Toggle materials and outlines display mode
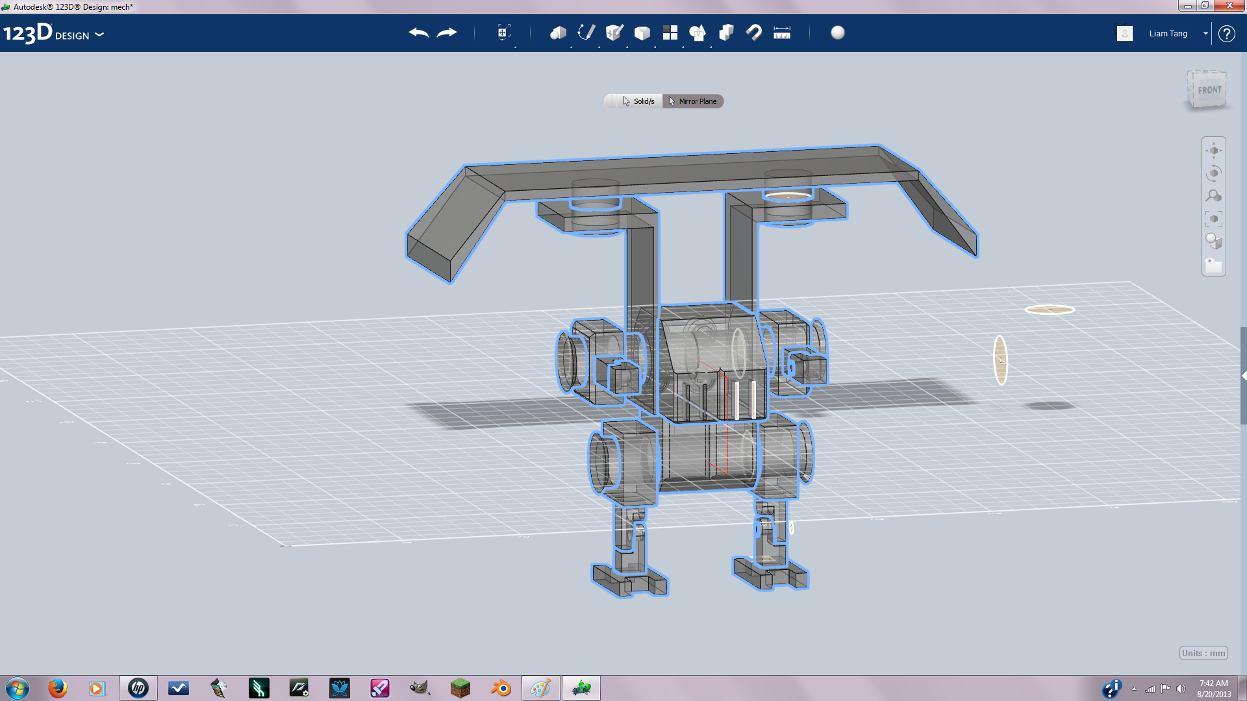Viewport: 1247px width, 701px height. [x=1213, y=241]
